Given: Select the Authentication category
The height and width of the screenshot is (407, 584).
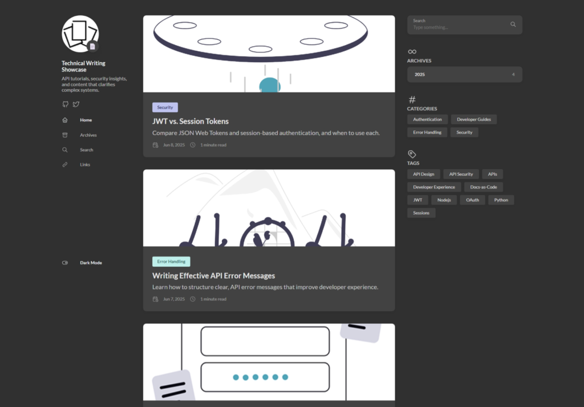Looking at the screenshot, I should pos(427,120).
